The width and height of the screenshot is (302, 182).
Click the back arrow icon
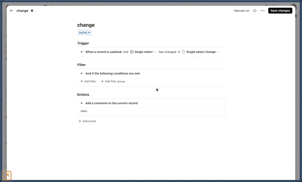pos(11,11)
